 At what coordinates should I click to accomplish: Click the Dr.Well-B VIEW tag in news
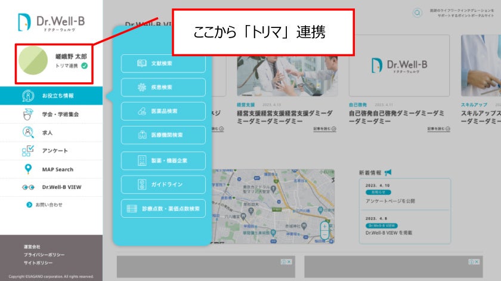382,226
